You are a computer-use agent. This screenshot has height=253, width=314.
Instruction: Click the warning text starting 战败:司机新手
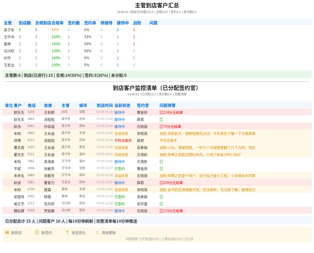coord(207,134)
